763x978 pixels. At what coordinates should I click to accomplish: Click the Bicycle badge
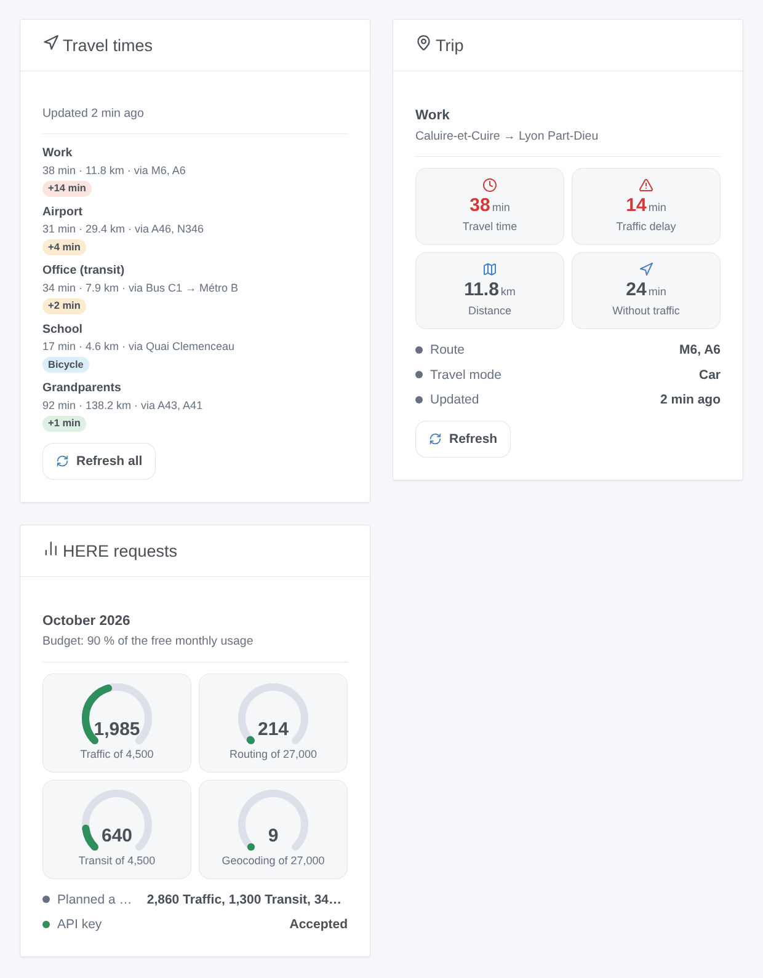[66, 365]
